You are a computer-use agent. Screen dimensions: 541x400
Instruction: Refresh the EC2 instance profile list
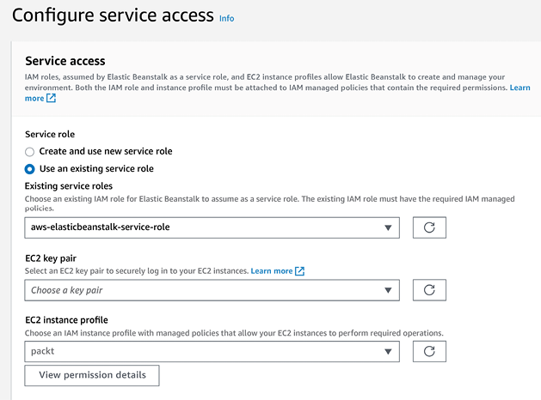point(429,351)
